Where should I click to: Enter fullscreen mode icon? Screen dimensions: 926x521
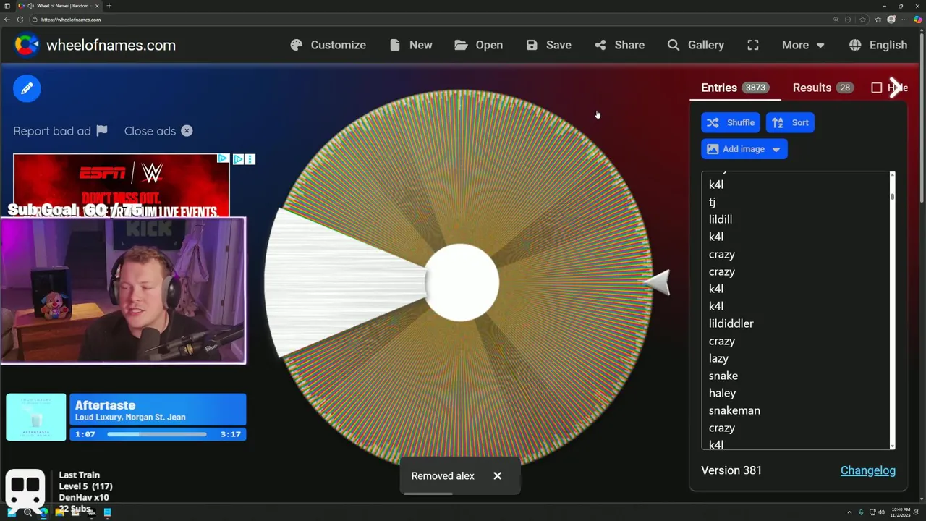pos(753,45)
